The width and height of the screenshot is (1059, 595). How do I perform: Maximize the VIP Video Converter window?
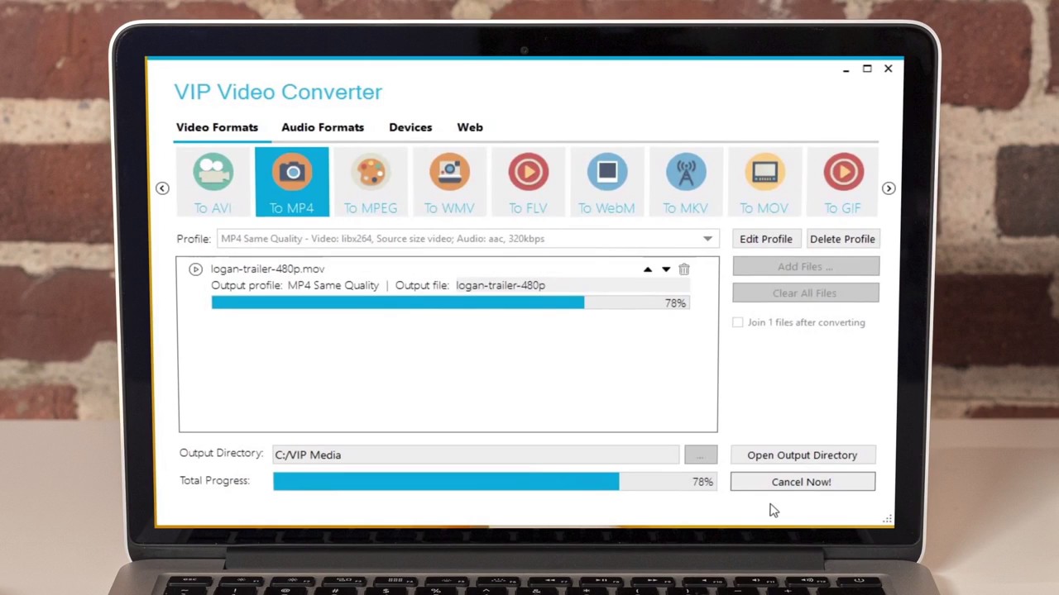tap(867, 69)
